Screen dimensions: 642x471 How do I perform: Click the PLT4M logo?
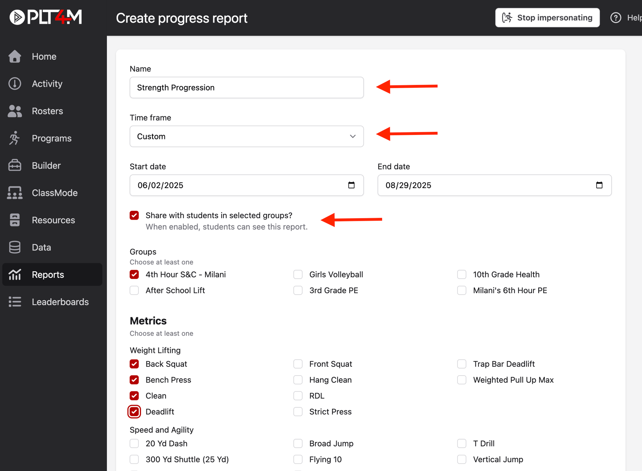[x=46, y=17]
